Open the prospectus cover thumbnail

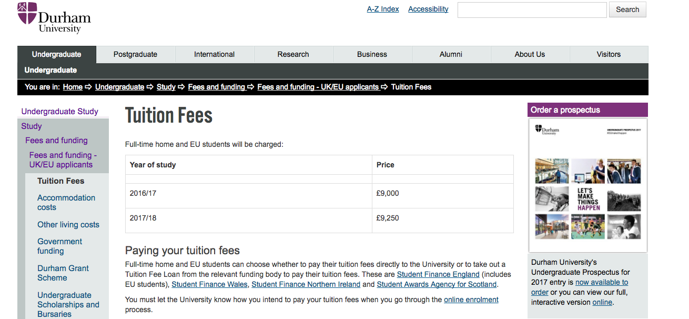pos(587,185)
